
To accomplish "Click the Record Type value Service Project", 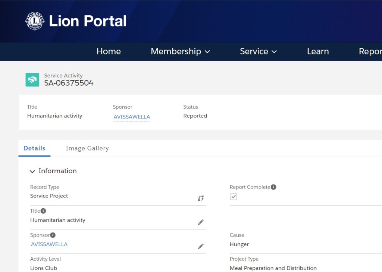I will (49, 196).
